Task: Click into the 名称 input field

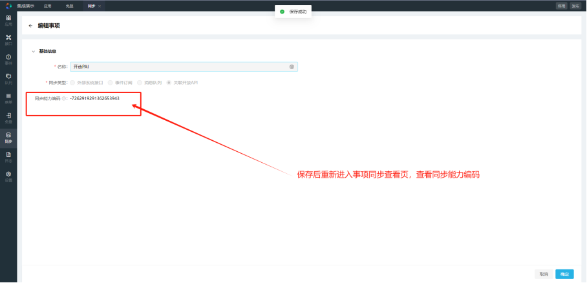Action: [184, 67]
